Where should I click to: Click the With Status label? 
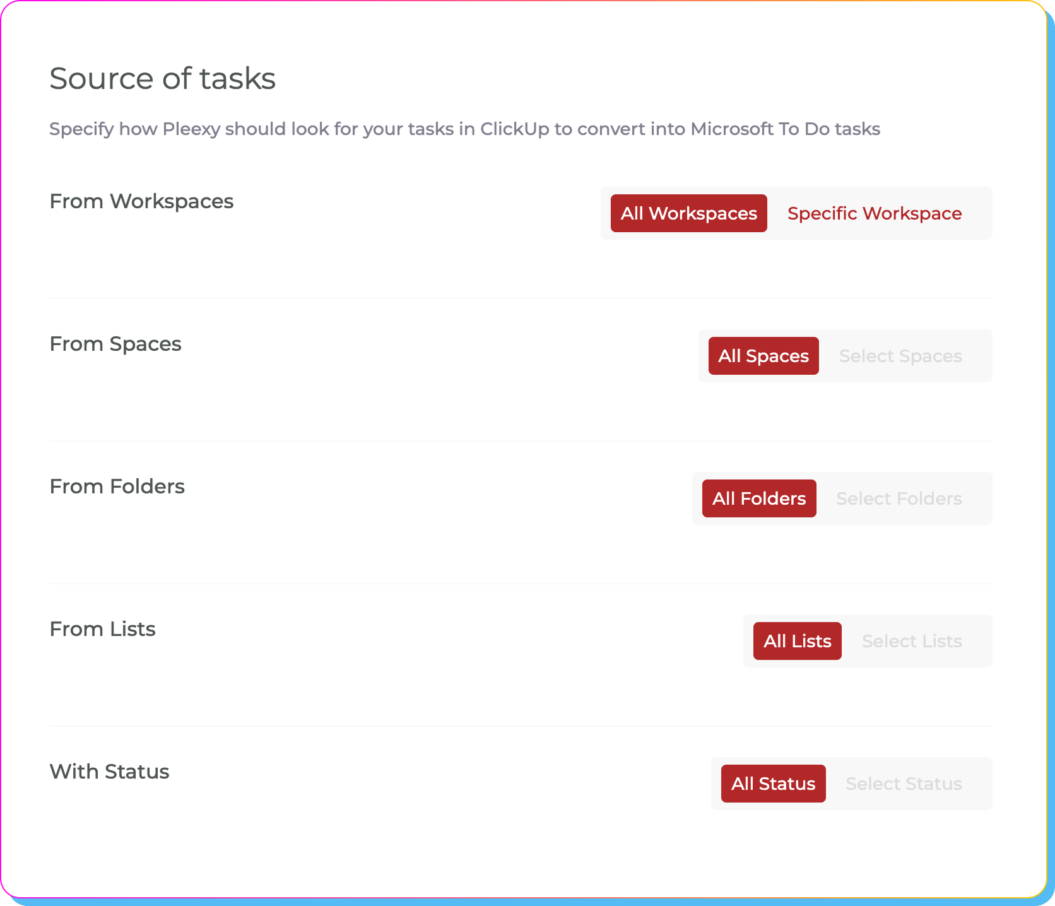109,772
